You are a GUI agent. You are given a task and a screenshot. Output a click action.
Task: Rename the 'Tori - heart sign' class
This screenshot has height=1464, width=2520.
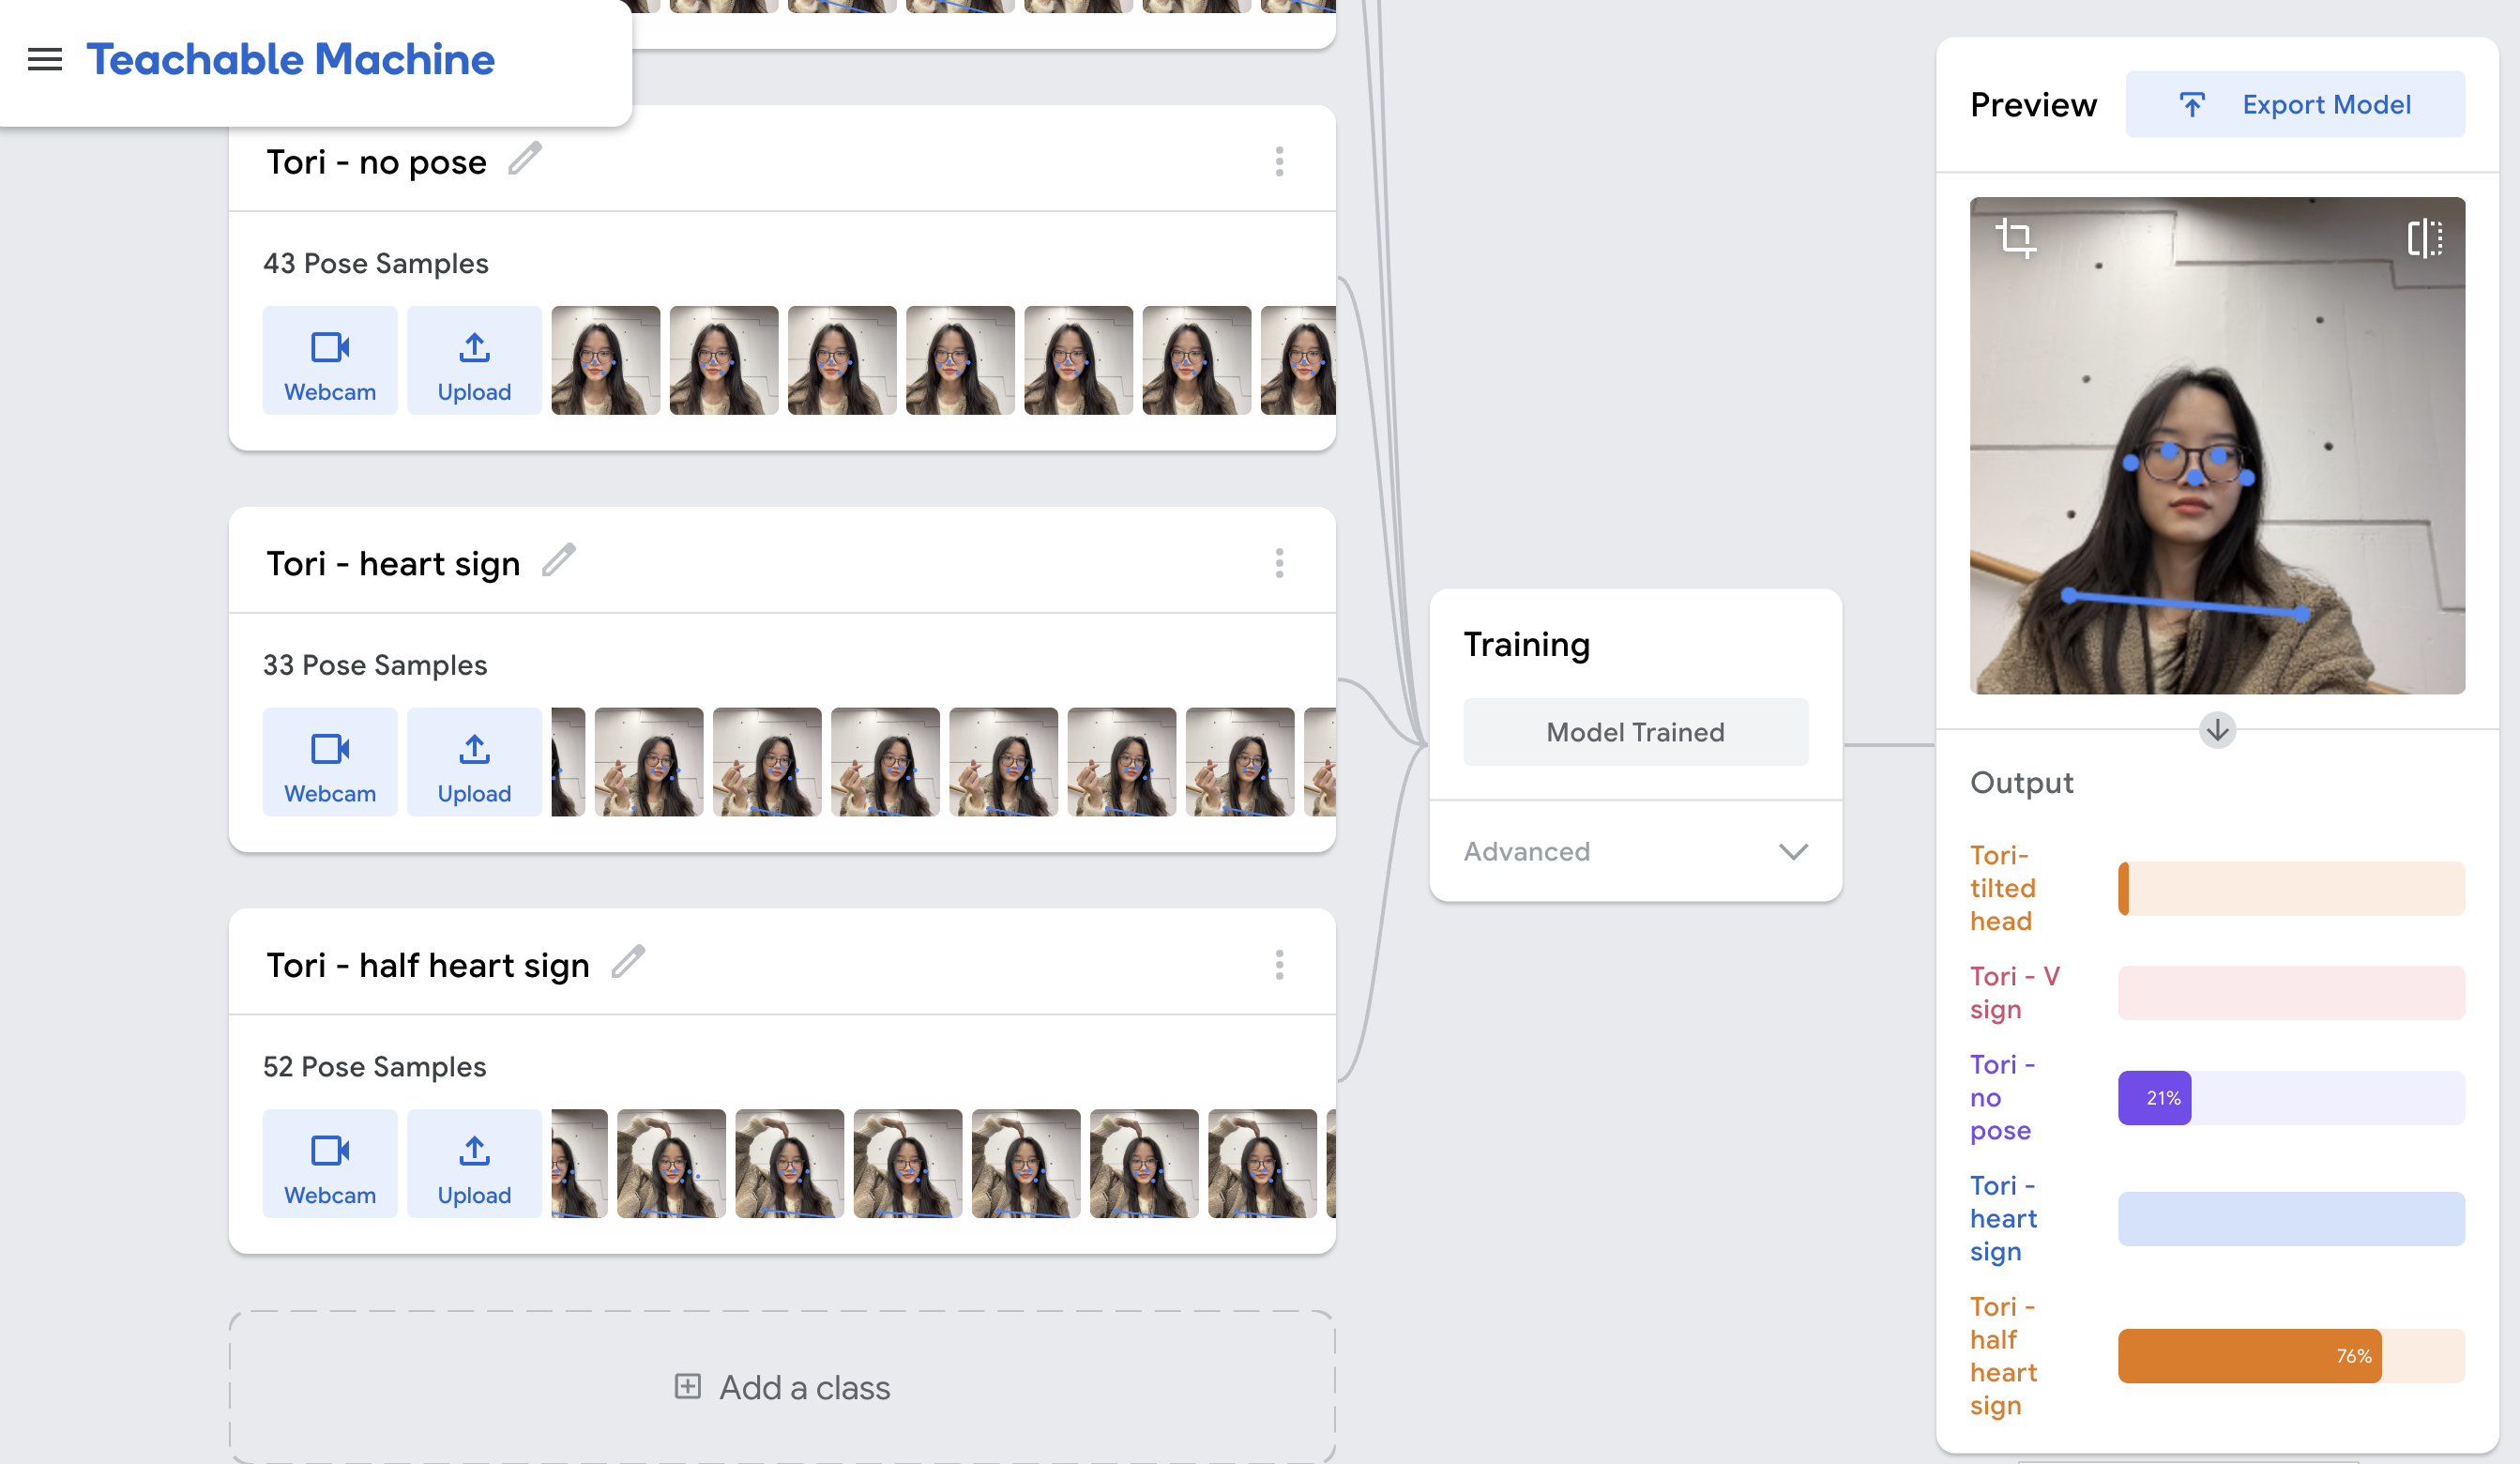coord(559,561)
